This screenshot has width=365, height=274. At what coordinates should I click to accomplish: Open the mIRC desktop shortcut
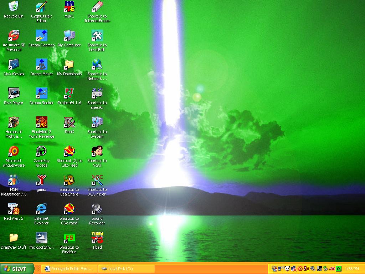(69, 7)
